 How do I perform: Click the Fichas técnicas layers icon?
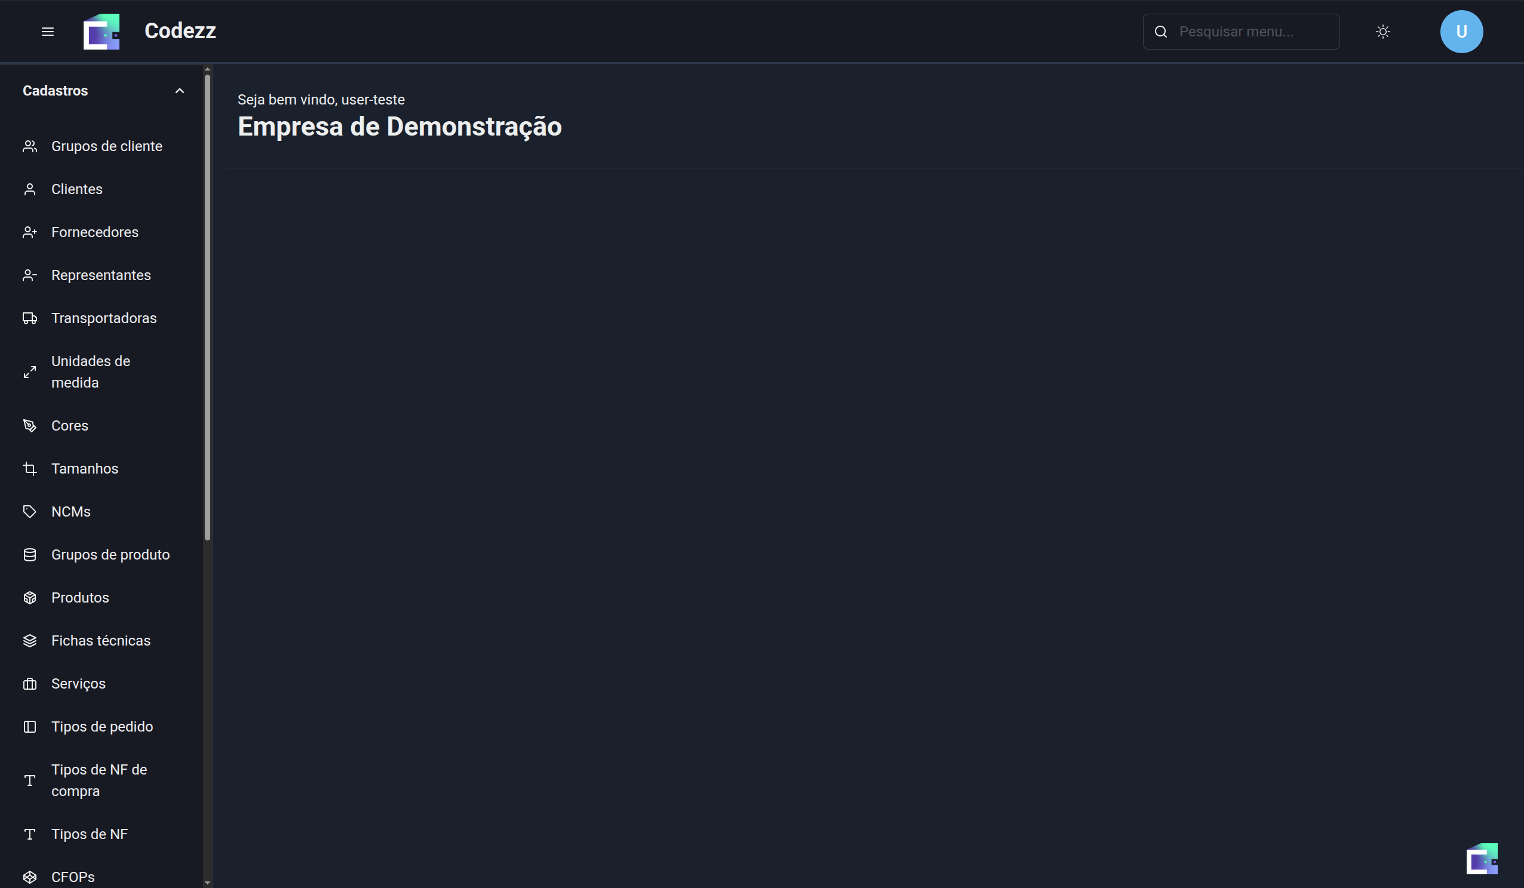(x=30, y=641)
